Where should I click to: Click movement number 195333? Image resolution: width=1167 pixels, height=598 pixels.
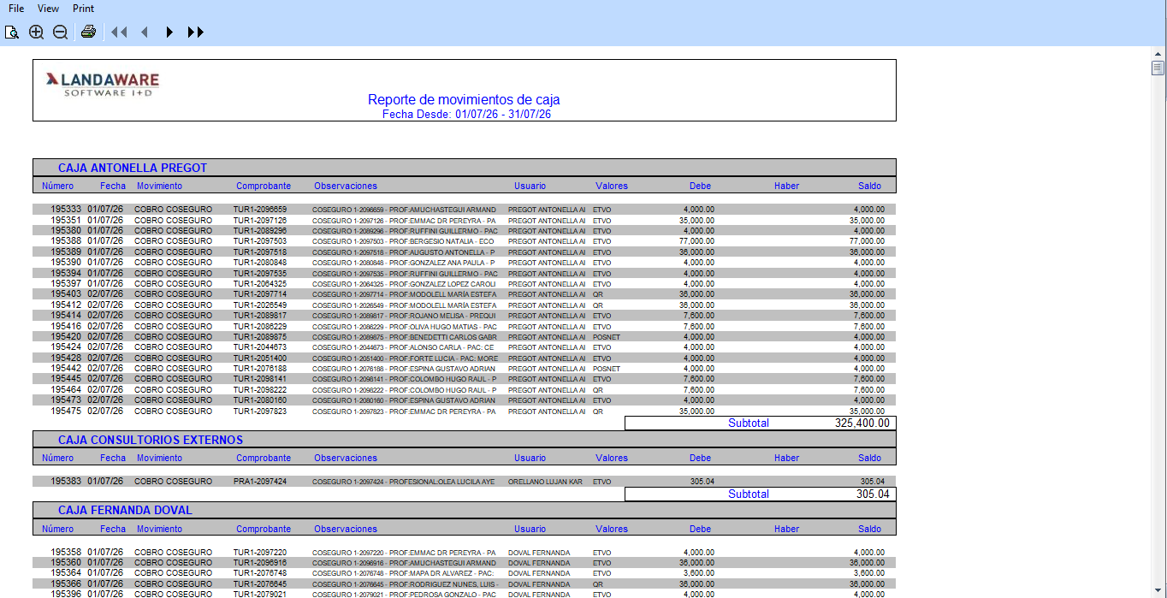click(66, 210)
